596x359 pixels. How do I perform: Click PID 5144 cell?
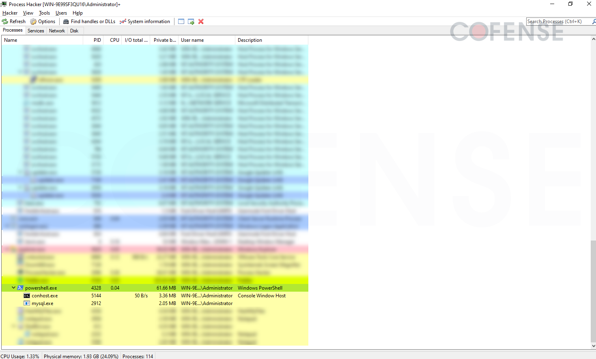tap(96, 296)
